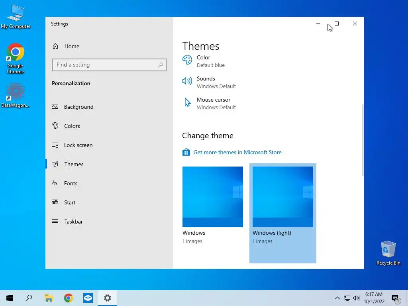This screenshot has width=408, height=306.
Task: Open theme Color option with palette icon
Action: (204, 61)
